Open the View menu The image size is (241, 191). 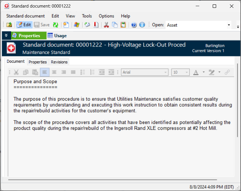pos(70,16)
